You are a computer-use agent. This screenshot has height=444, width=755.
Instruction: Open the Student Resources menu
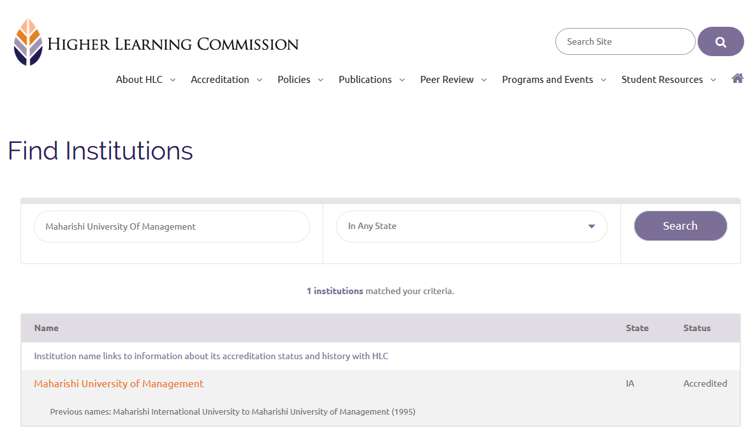click(662, 80)
